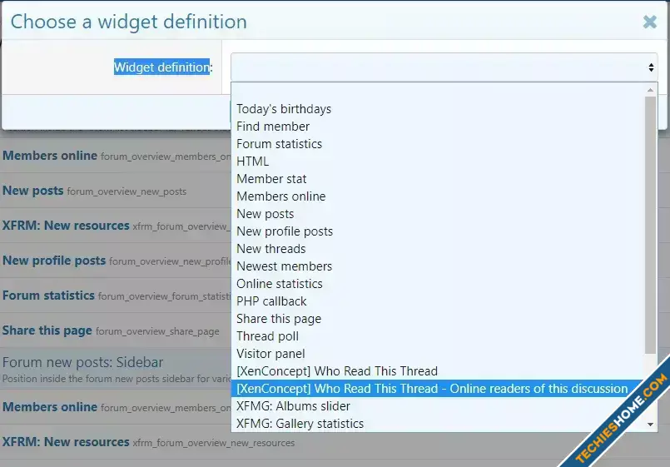
Task: Open XFRM: New resources xfrm_forum_overview_new_resources widget
Action: click(148, 442)
